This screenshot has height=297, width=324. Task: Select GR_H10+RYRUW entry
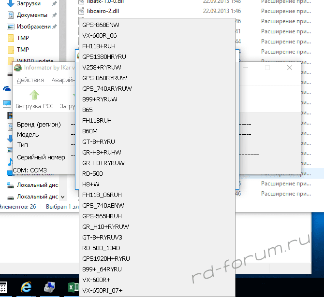pos(157,227)
